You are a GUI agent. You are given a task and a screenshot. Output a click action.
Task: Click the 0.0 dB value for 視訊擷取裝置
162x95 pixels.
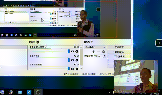pyautogui.click(x=76, y=65)
